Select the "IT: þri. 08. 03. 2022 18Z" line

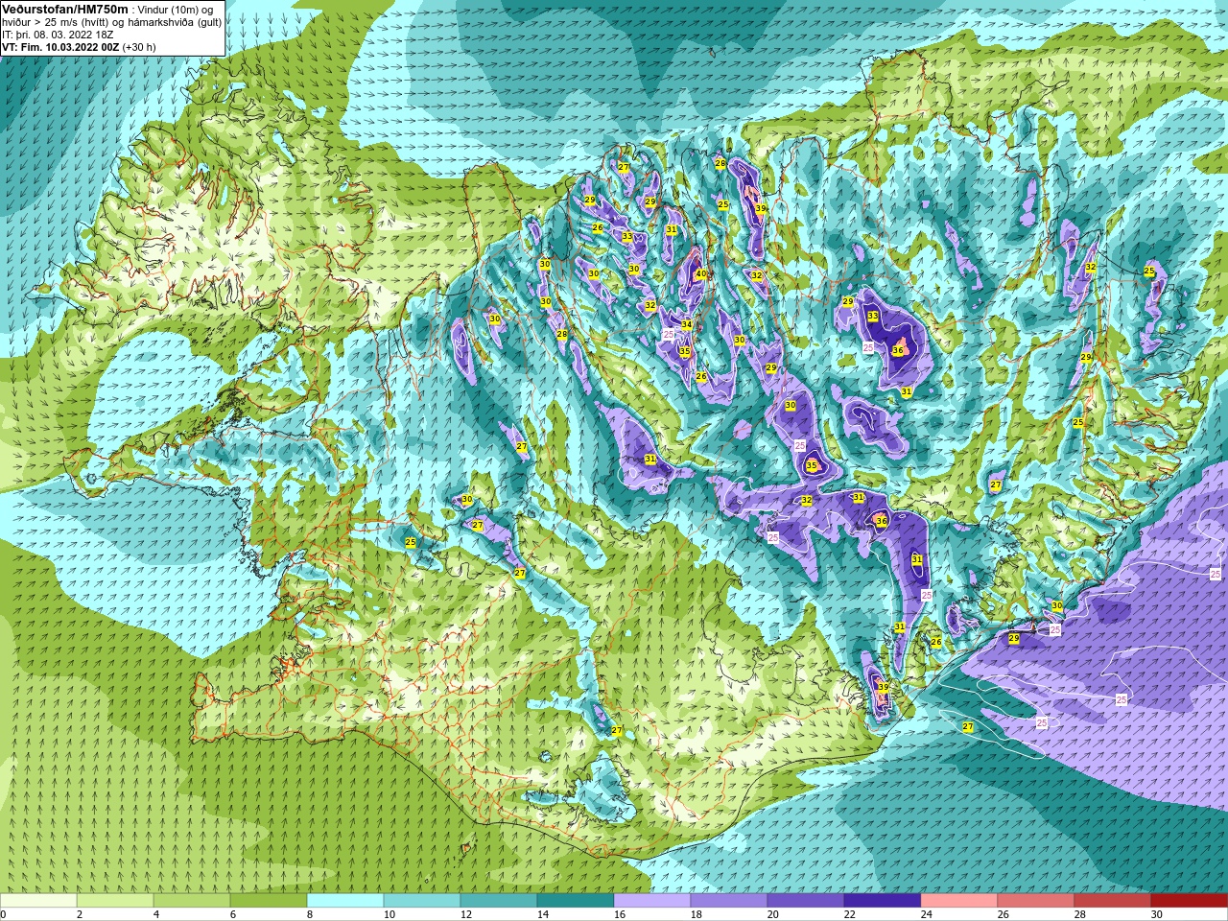pyautogui.click(x=58, y=35)
